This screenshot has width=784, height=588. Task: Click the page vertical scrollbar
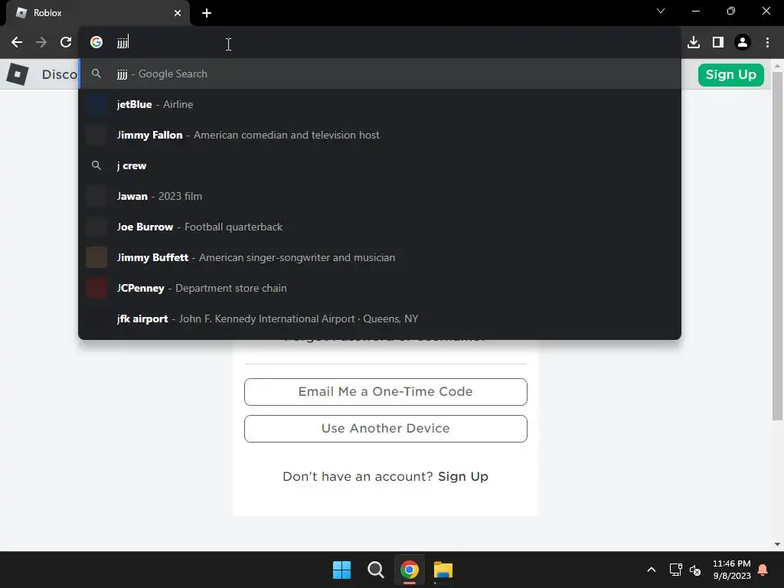point(778,246)
